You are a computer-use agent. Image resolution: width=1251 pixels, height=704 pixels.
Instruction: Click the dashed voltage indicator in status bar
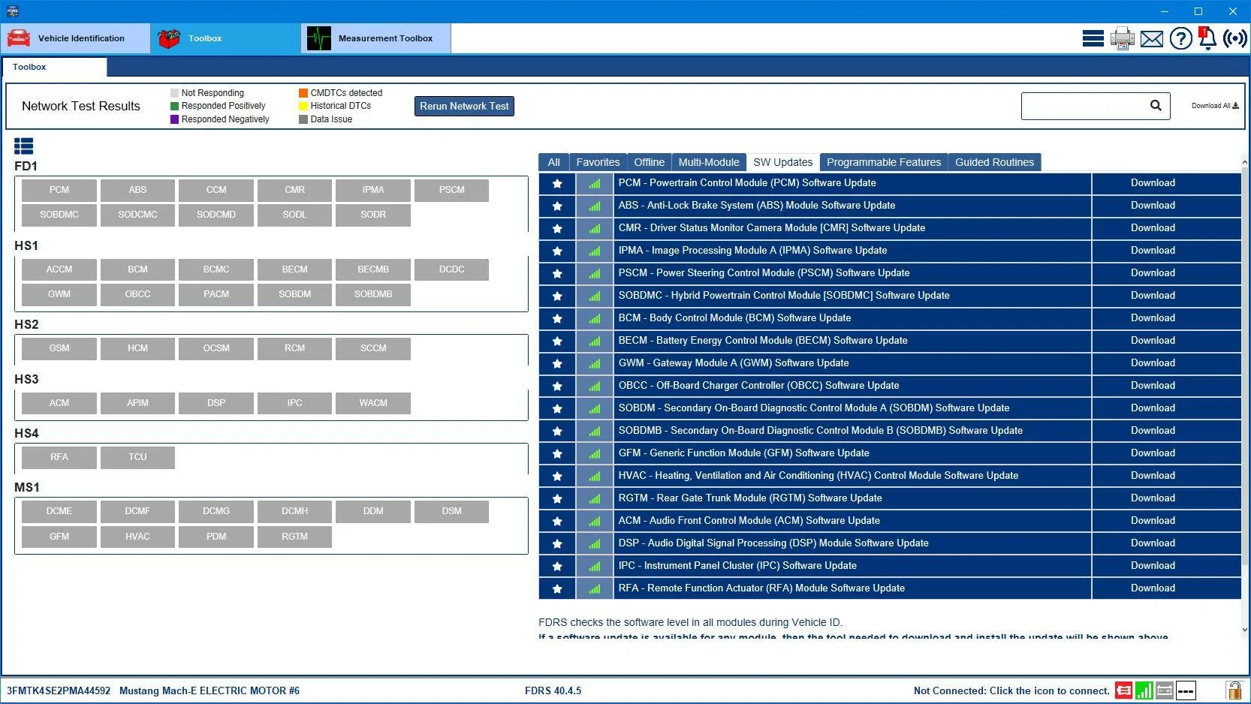click(x=1186, y=690)
